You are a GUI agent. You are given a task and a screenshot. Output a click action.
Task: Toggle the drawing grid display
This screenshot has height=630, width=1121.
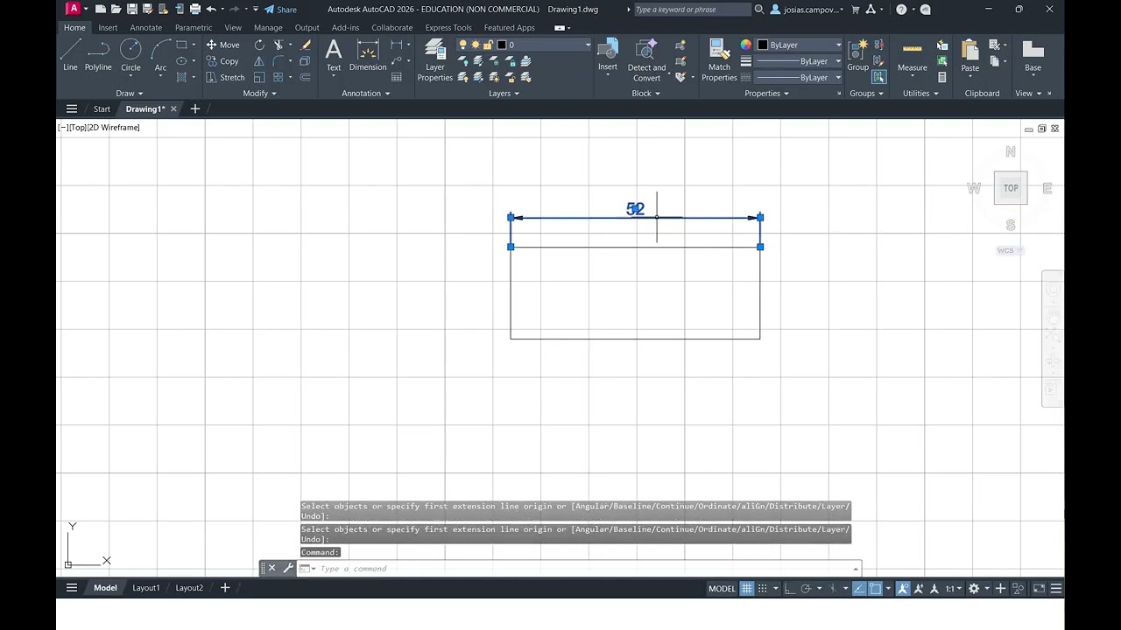pos(746,589)
